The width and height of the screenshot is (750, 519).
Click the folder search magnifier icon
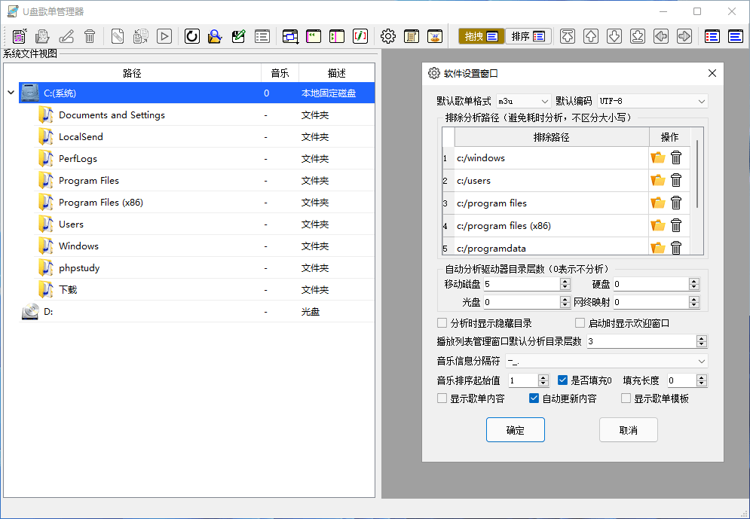216,36
